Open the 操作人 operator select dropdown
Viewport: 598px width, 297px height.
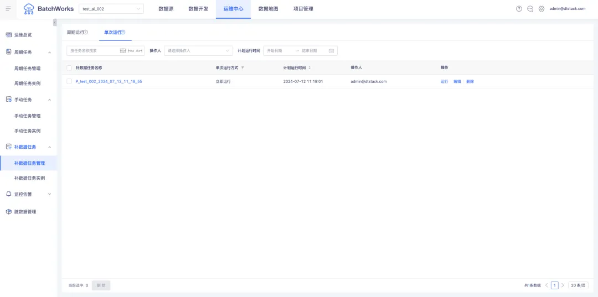pyautogui.click(x=198, y=51)
